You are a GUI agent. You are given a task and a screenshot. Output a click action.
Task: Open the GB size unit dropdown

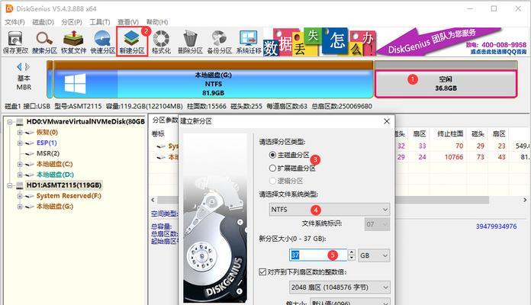pyautogui.click(x=374, y=255)
